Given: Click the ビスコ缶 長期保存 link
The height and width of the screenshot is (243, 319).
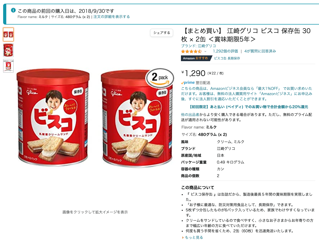Looking at the screenshot, I should [x=227, y=58].
